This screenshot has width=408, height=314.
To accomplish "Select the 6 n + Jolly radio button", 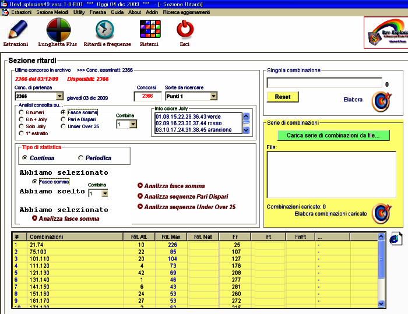I will click(x=22, y=119).
